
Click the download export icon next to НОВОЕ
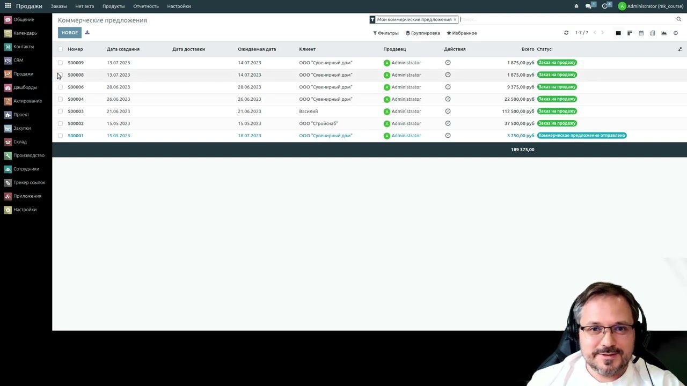tap(87, 33)
